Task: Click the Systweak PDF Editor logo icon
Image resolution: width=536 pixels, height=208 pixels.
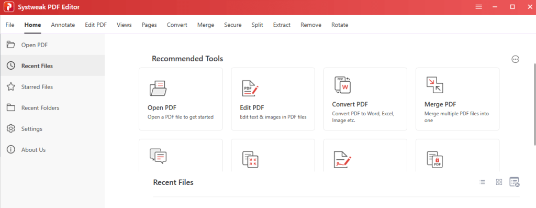Action: click(8, 7)
